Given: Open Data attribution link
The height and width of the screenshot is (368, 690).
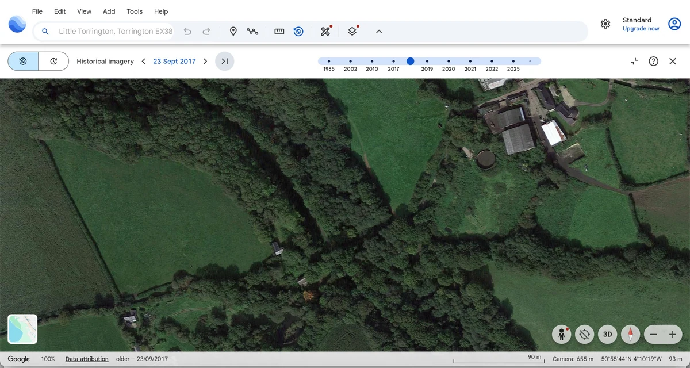Looking at the screenshot, I should 87,359.
